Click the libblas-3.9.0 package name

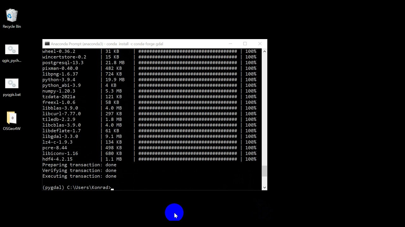click(x=60, y=108)
